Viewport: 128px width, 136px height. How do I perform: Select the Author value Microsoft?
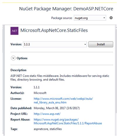pyautogui.click(x=40, y=93)
